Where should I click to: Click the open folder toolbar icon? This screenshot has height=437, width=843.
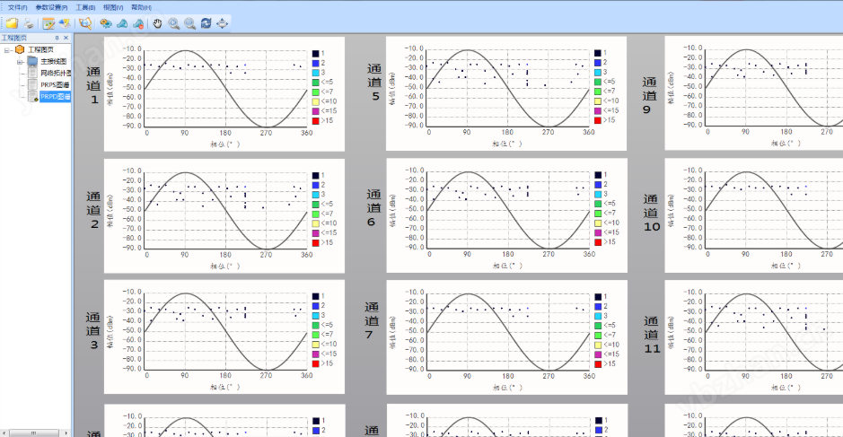click(12, 22)
